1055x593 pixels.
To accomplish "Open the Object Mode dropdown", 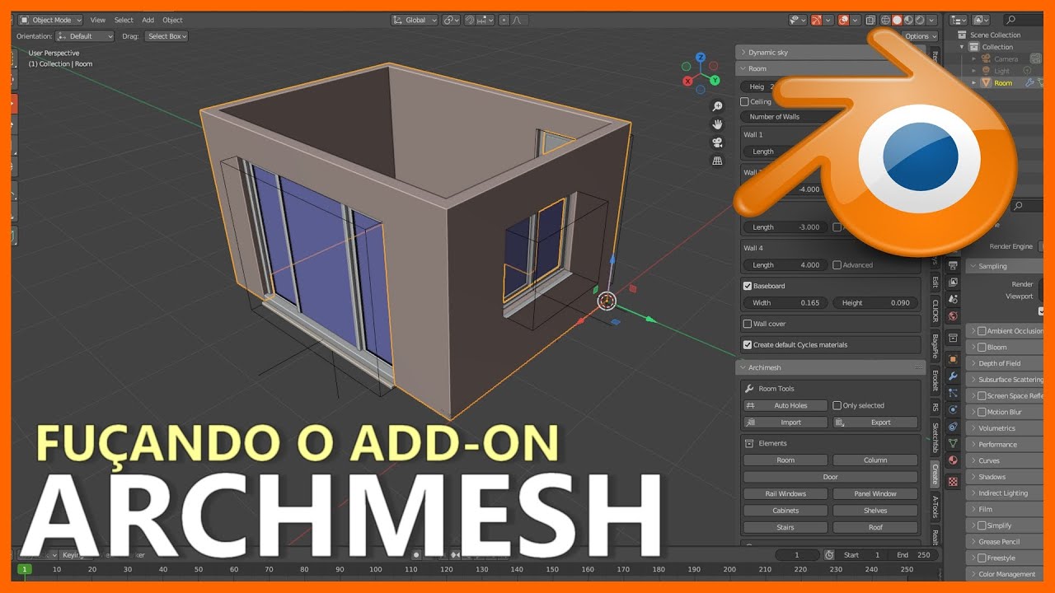I will tap(50, 20).
